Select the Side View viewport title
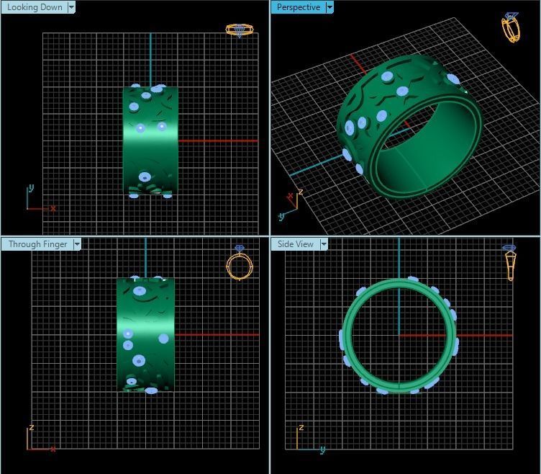 coord(296,244)
